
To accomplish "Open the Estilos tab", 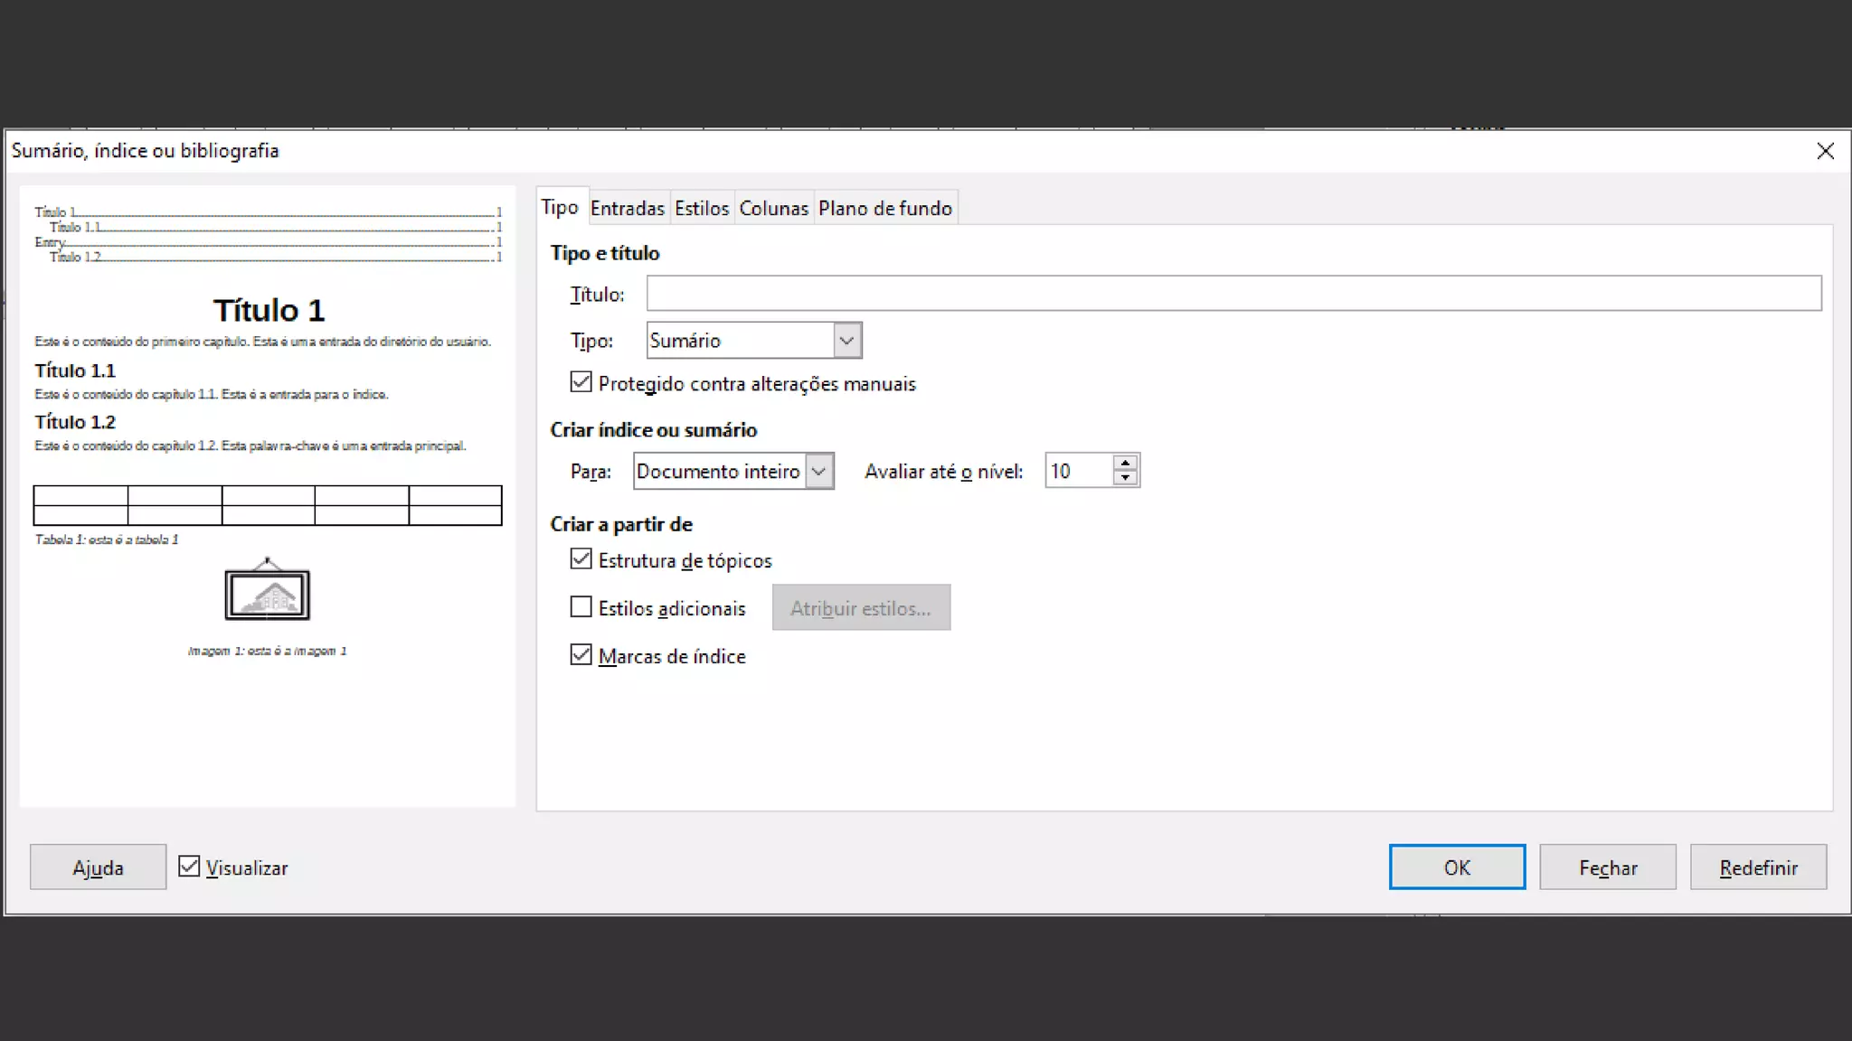I will (701, 209).
